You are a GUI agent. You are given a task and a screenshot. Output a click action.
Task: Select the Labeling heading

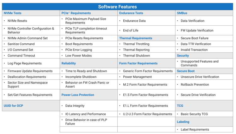(x=183, y=122)
